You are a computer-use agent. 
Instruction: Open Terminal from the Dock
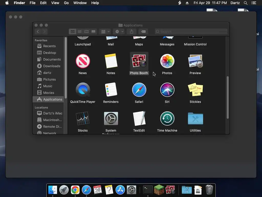(x=148, y=190)
